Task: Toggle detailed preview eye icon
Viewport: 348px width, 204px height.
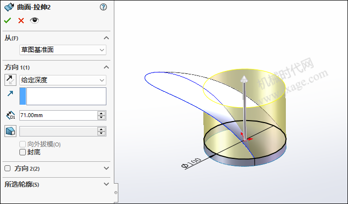Action: [x=34, y=20]
